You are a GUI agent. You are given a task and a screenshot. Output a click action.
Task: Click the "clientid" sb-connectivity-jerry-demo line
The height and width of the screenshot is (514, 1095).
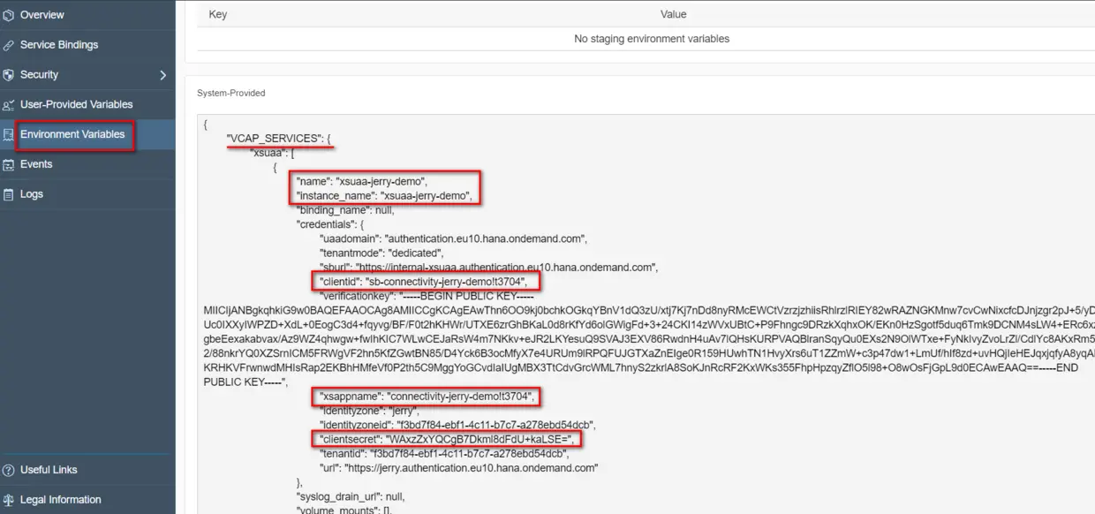pos(424,282)
